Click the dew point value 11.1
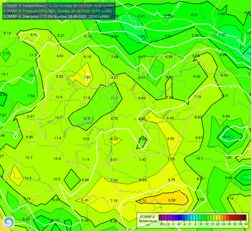251x231 pixels. pos(114,98)
